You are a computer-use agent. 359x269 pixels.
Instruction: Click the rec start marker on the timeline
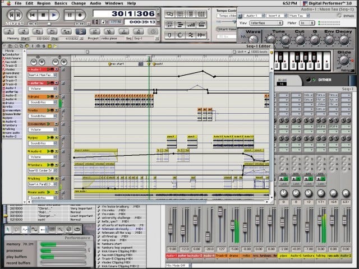pyautogui.click(x=116, y=64)
